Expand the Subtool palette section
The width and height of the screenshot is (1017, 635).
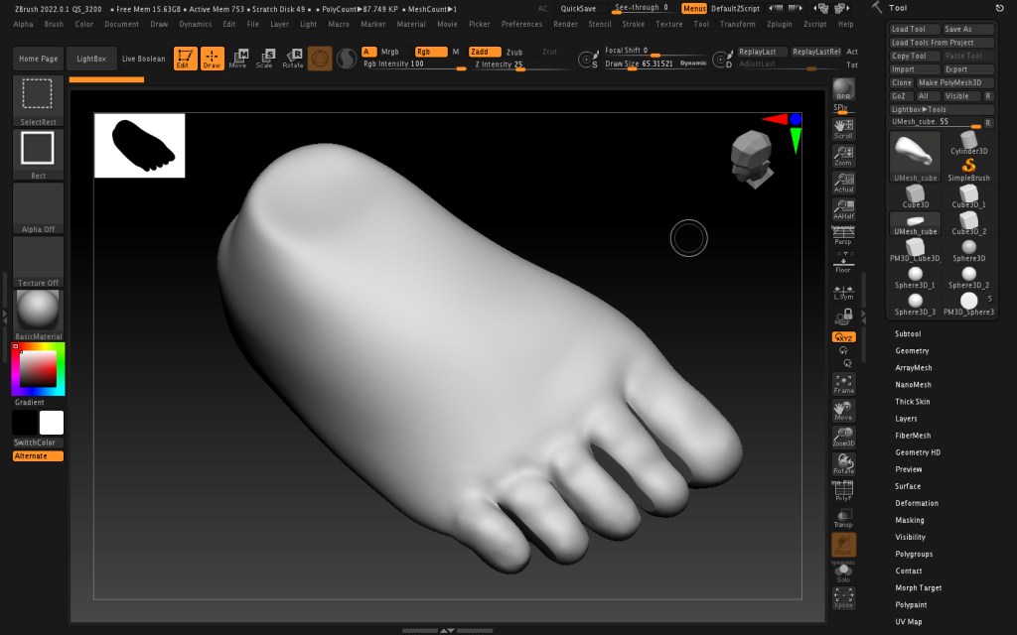(908, 333)
